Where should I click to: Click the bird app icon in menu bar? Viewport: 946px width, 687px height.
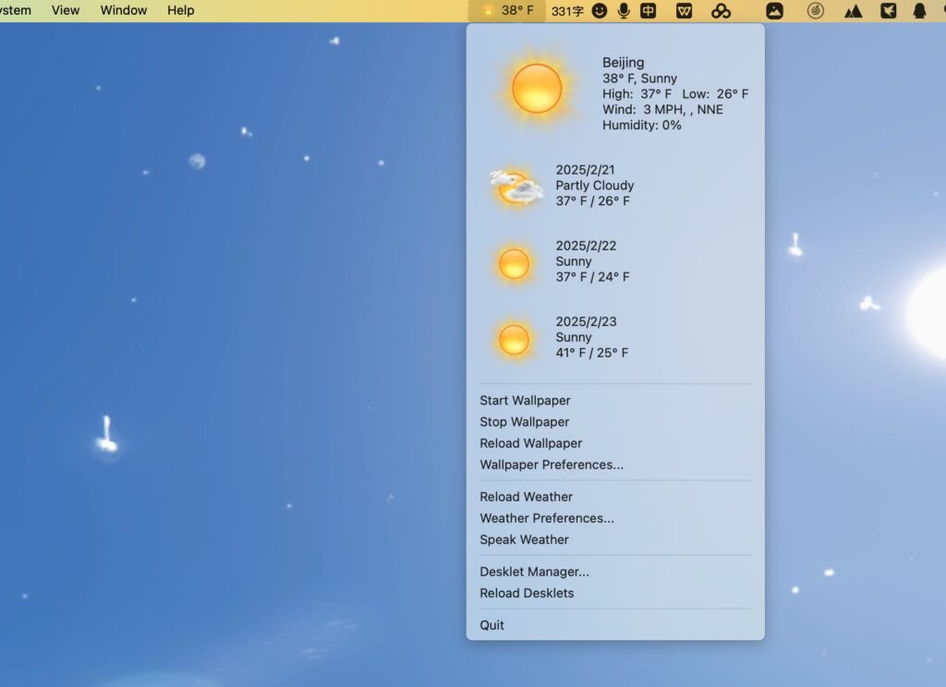[890, 10]
